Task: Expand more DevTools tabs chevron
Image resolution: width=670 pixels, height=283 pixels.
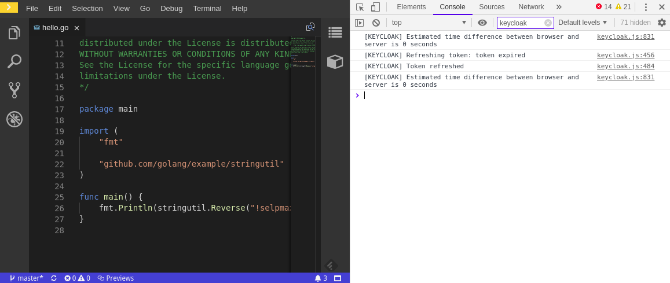Action: point(559,7)
